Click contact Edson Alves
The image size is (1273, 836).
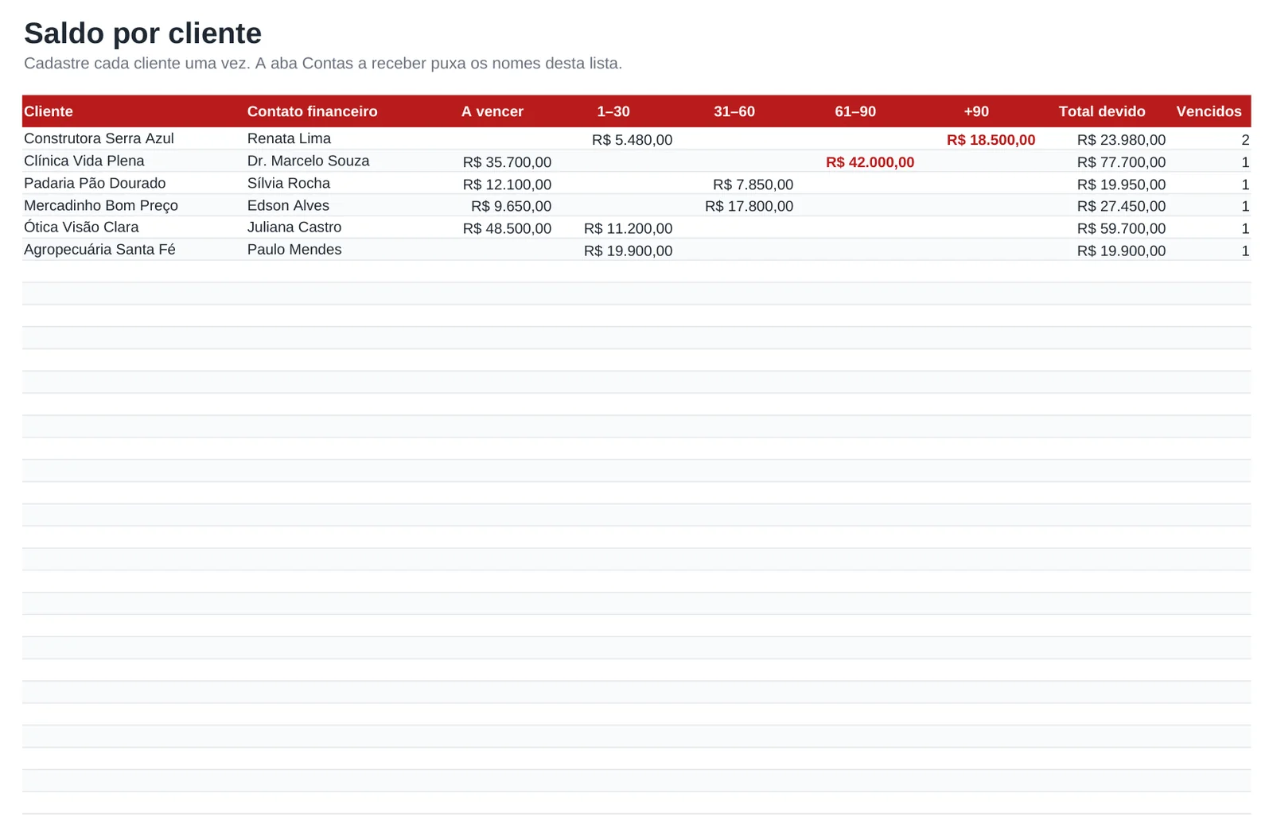(x=288, y=205)
